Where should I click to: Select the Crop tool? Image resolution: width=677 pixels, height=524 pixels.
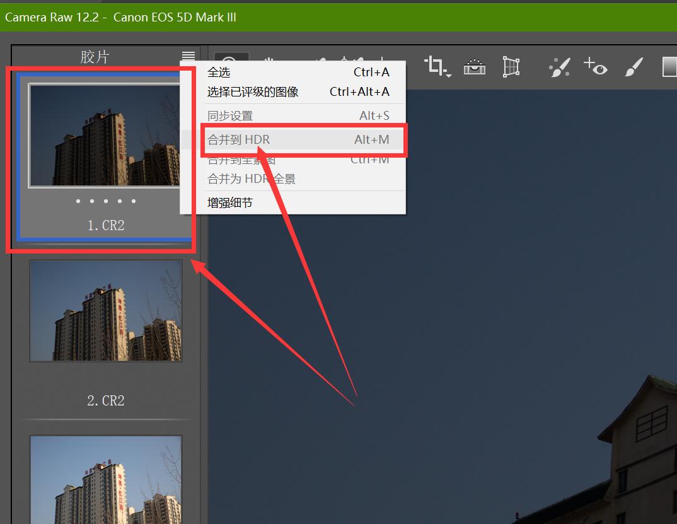[x=434, y=66]
